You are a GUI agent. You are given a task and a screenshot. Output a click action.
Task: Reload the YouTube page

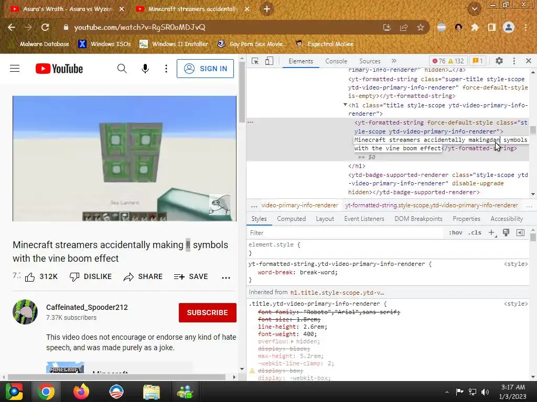pyautogui.click(x=45, y=27)
